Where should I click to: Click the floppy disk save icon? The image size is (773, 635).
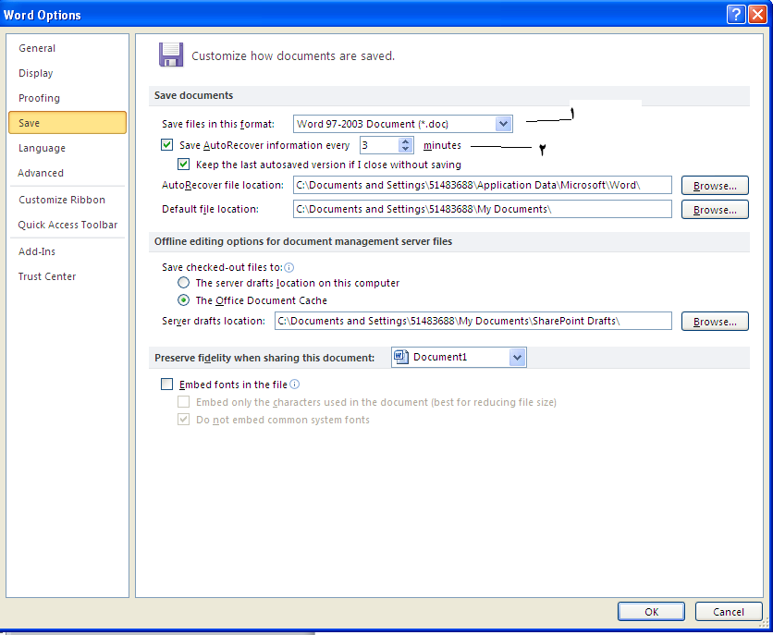[170, 55]
